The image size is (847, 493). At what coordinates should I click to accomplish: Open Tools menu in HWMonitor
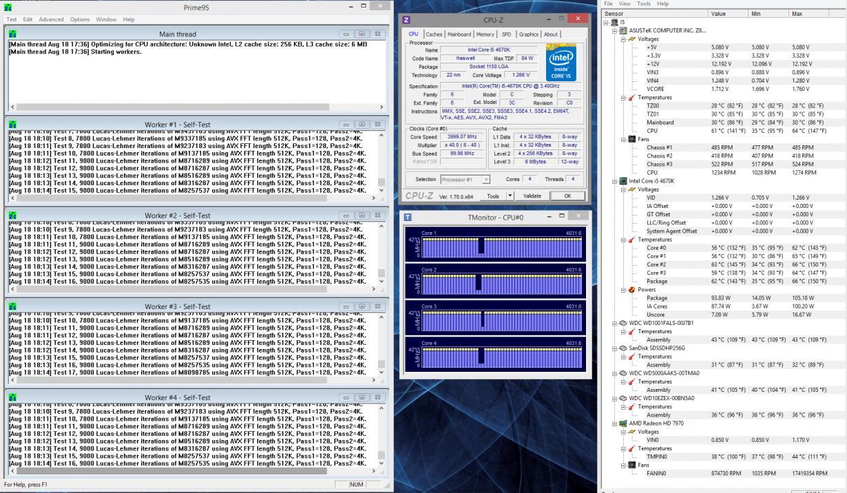643,3
